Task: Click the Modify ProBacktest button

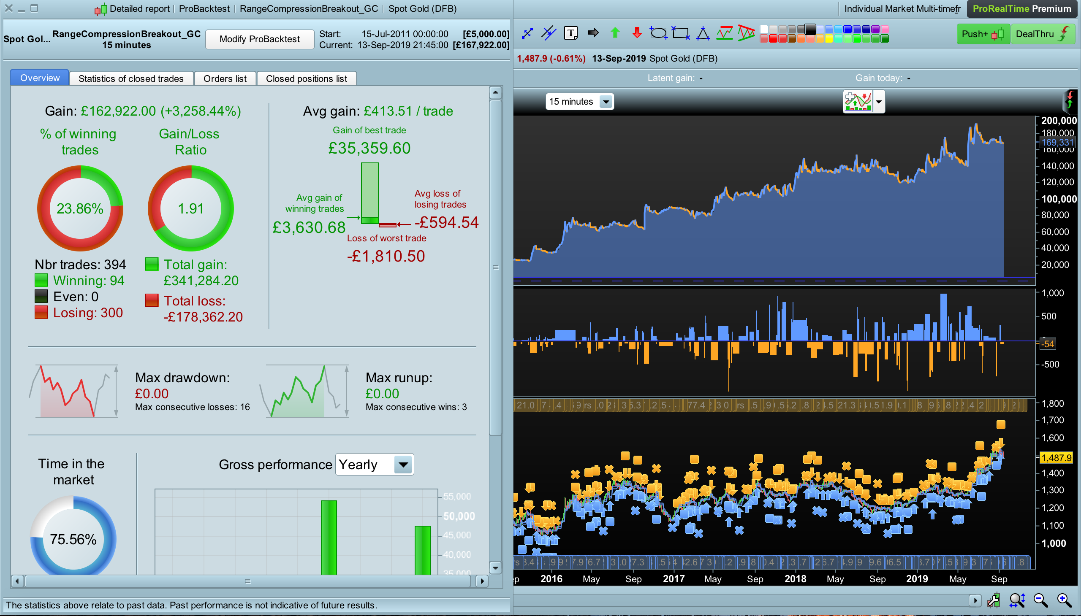Action: (259, 39)
